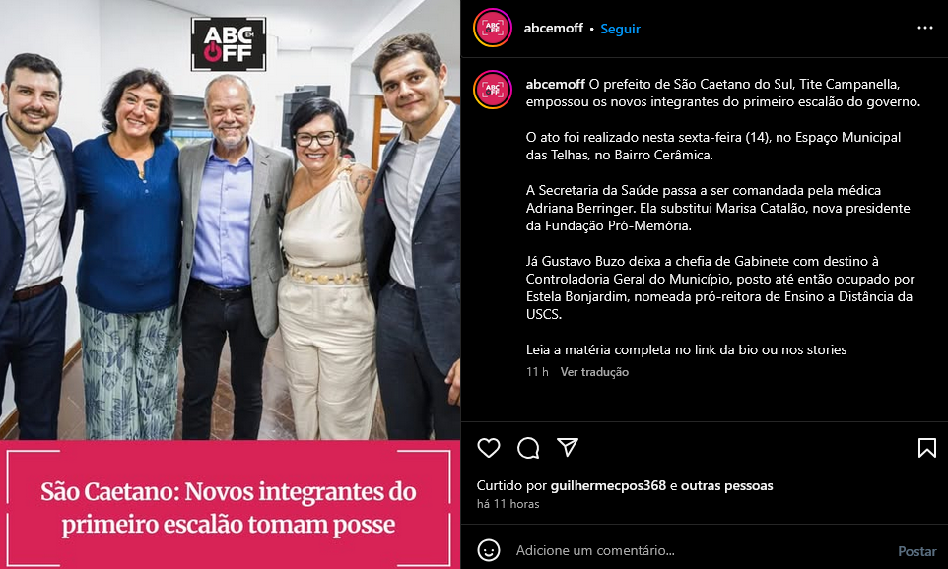The width and height of the screenshot is (948, 569).
Task: Click the group photo of five people
Action: (x=230, y=220)
